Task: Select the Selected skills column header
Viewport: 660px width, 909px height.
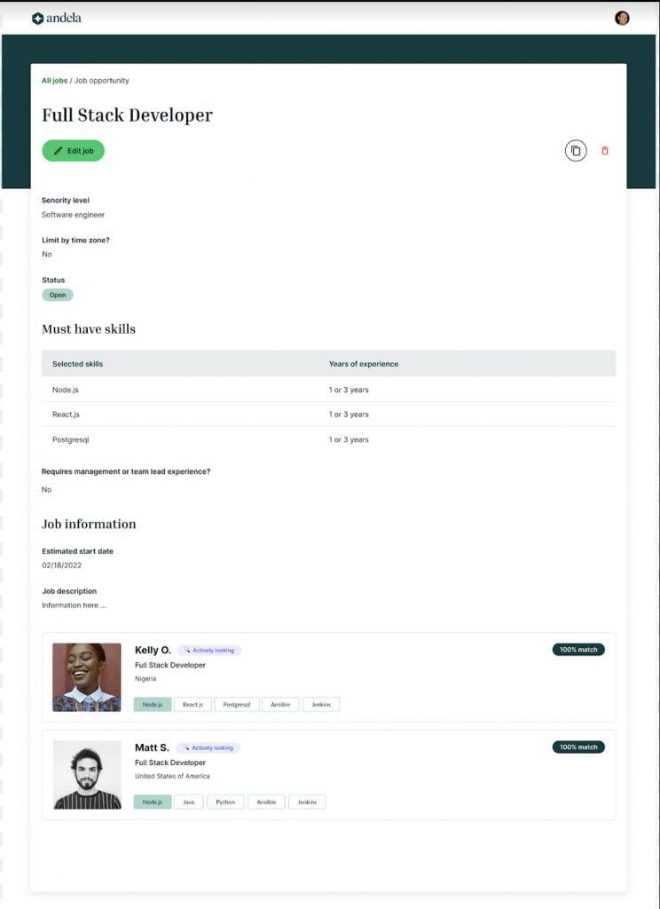Action: (x=78, y=363)
